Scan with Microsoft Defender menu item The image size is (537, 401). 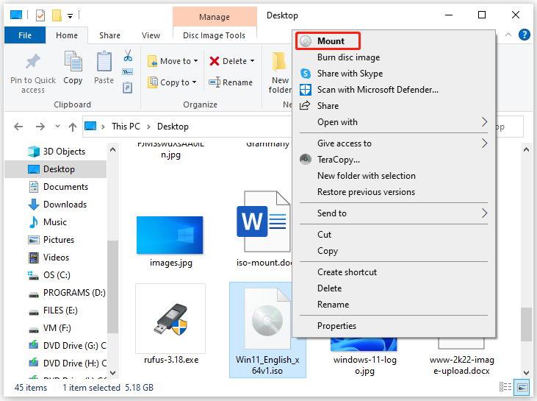378,90
